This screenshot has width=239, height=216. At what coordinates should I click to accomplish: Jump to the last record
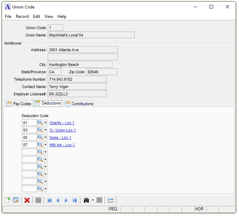coord(75,200)
